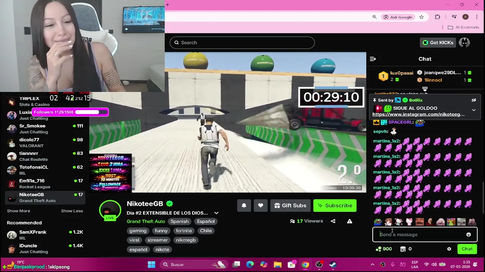Open Chrome extensions puzzle icon
Screen dimensions: 485x272
[438, 17]
